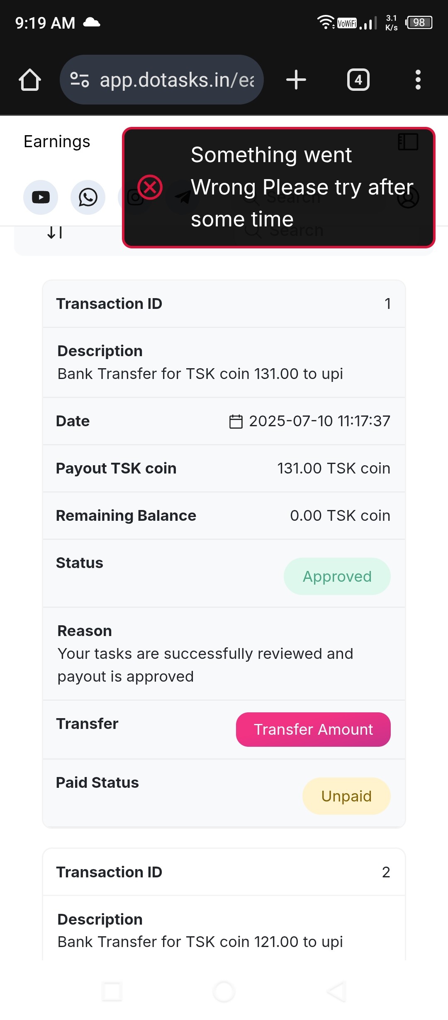The image size is (448, 1020).
Task: Tap the Instagram icon behind the toast
Action: pyautogui.click(x=131, y=198)
